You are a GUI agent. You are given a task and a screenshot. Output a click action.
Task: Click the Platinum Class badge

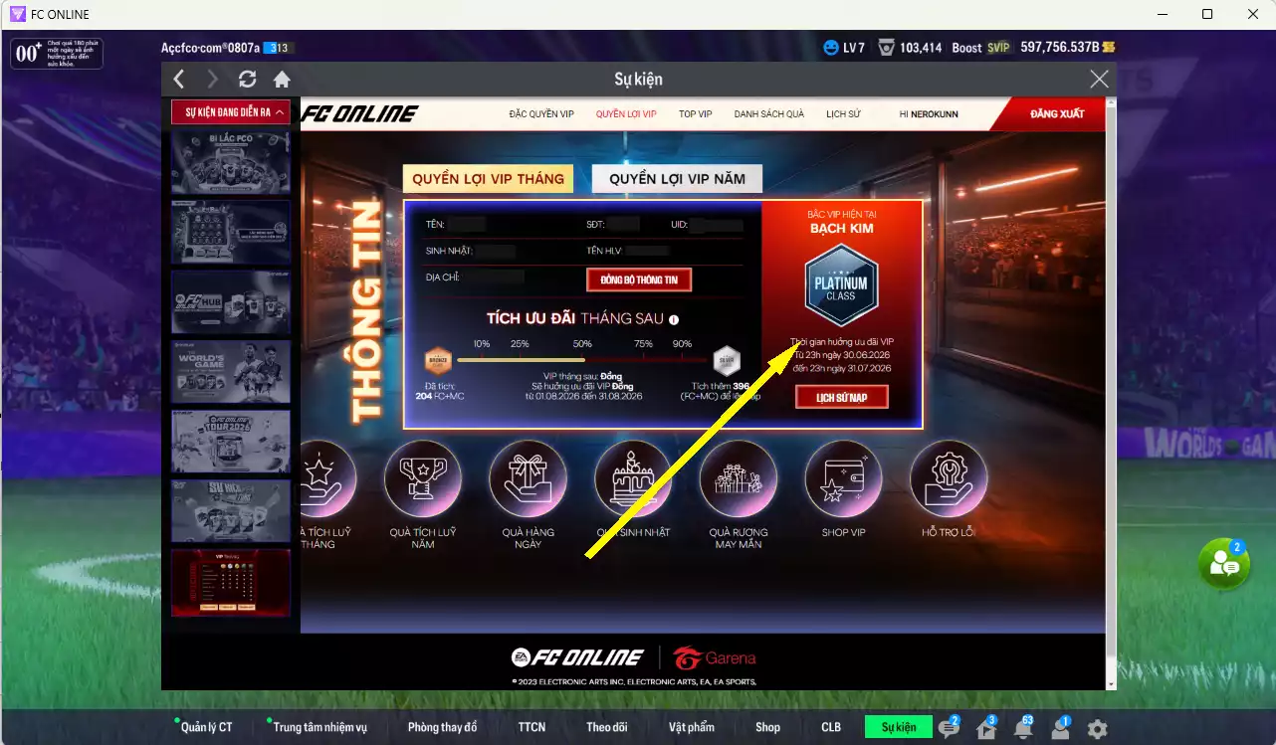841,285
